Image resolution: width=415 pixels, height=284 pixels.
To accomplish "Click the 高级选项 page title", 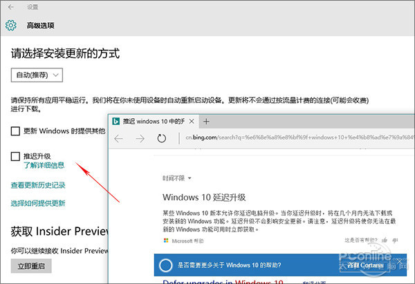I will click(41, 26).
